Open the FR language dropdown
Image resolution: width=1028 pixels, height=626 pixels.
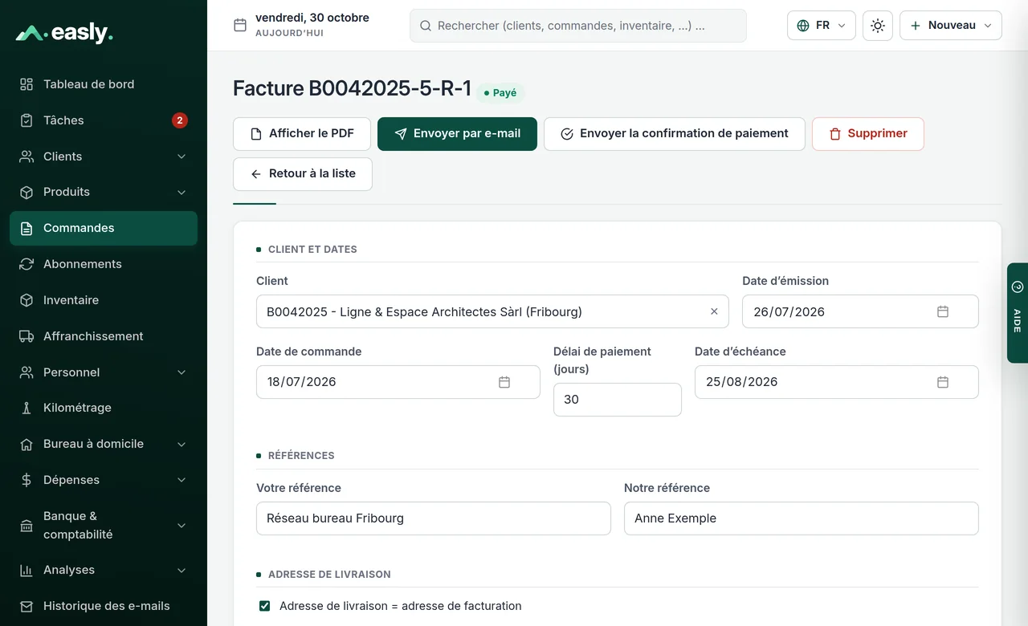(x=822, y=26)
